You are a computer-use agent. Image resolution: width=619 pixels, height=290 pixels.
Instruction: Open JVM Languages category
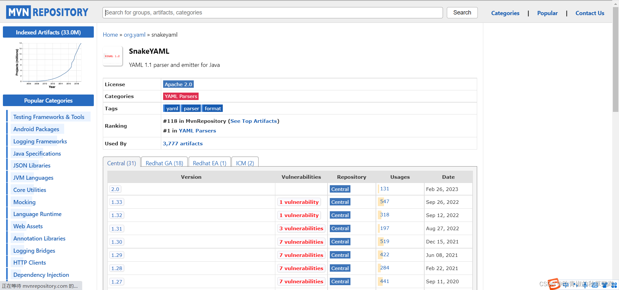pyautogui.click(x=33, y=178)
